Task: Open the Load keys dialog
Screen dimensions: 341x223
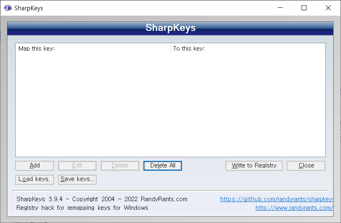Action: pyautogui.click(x=35, y=179)
